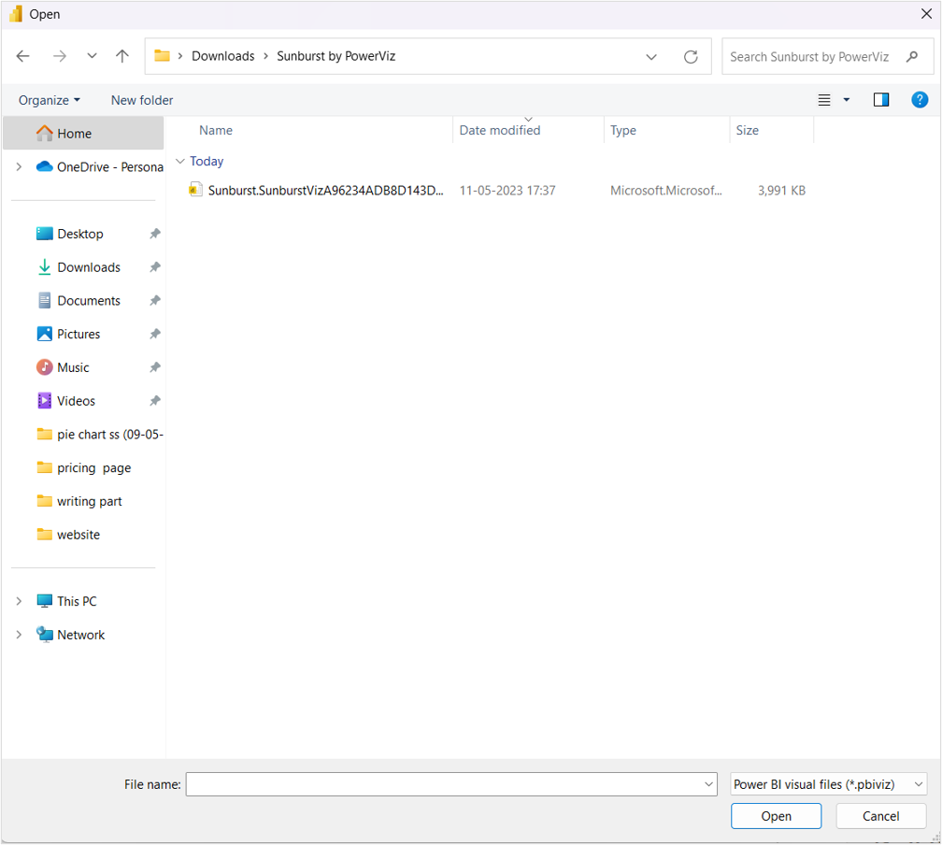Sort files by Date modified column

pos(500,131)
